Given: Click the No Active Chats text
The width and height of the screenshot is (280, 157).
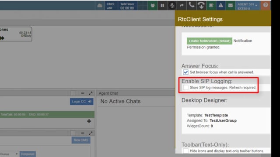Looking at the screenshot, I should coord(120,101).
